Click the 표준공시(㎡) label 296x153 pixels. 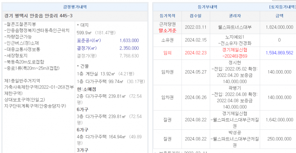pyautogui.click(x=88, y=40)
